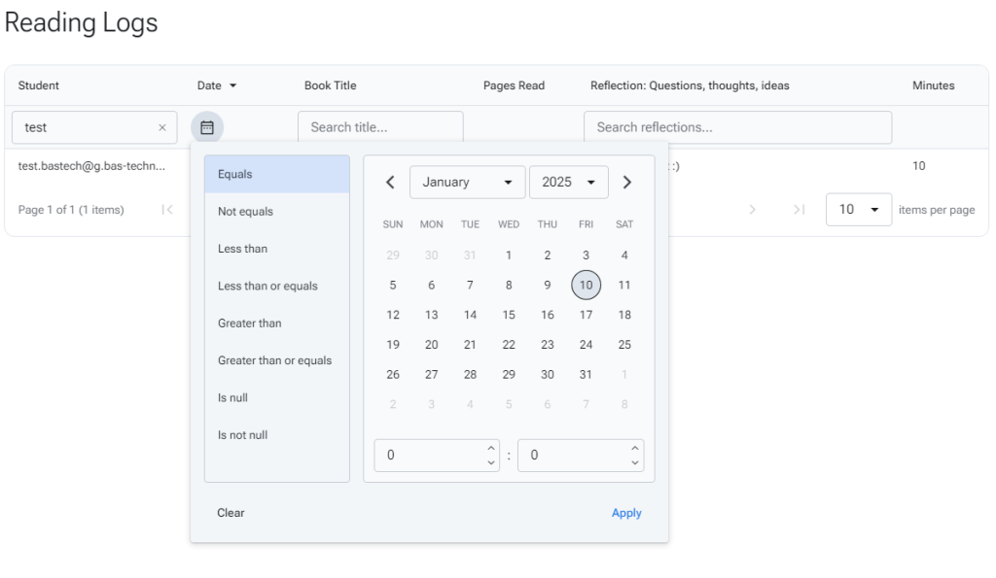
Task: Click the calendar filter icon under Date
Action: pos(206,127)
